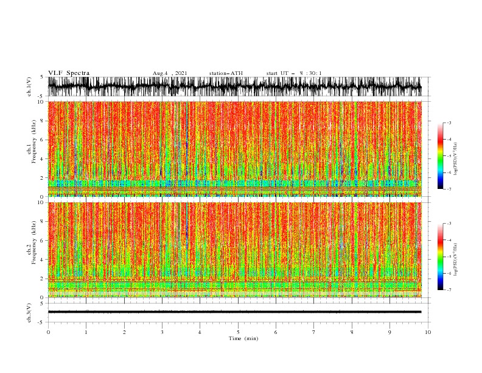Click the '-7' label on ch.2 colorbar
The width and height of the screenshot is (482, 373).
(449, 290)
